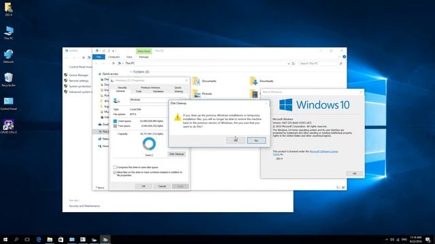Click Control Panel Home in System window
435x244 pixels.
point(80,66)
